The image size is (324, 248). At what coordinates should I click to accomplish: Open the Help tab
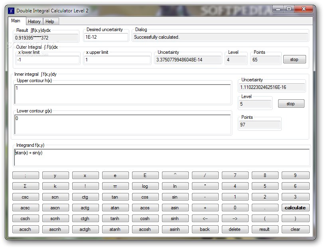click(x=50, y=22)
